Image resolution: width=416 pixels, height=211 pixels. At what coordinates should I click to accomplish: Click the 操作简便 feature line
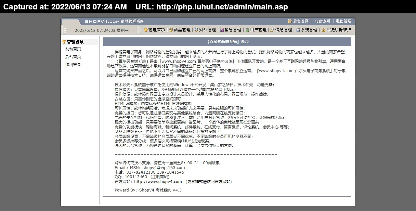[x=191, y=94]
